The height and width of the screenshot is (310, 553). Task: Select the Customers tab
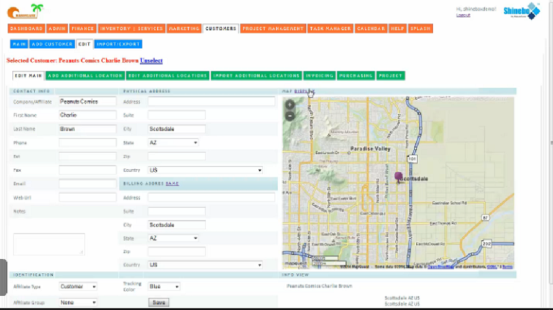point(221,29)
